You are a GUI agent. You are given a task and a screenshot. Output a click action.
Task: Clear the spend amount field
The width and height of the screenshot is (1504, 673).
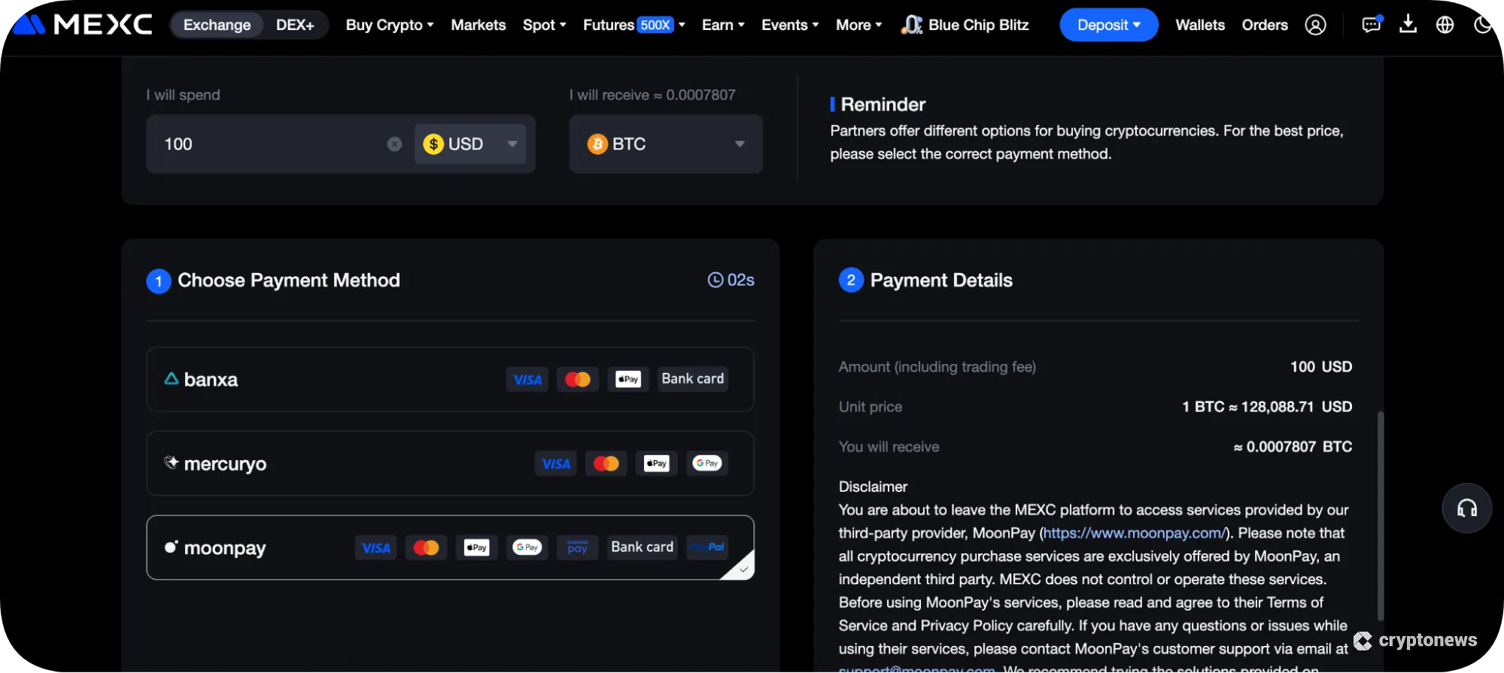click(394, 144)
